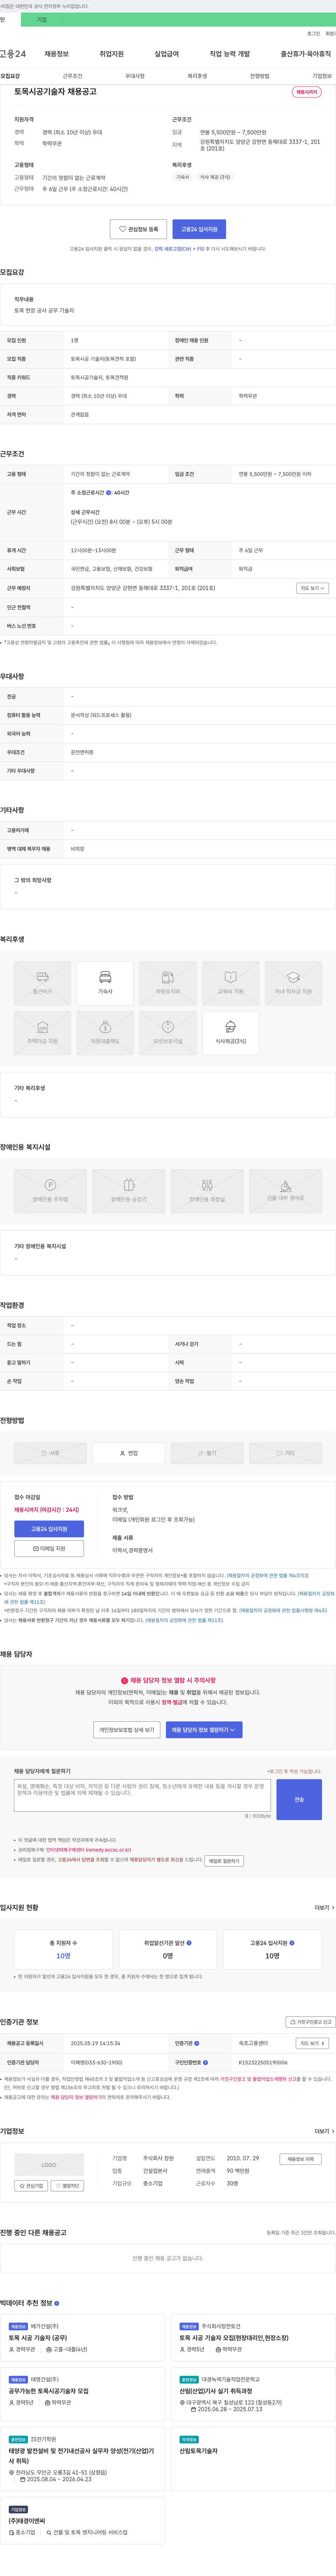The height and width of the screenshot is (2576, 336).
Task: Select the 기숙사 benefit icon
Action: click(x=105, y=983)
